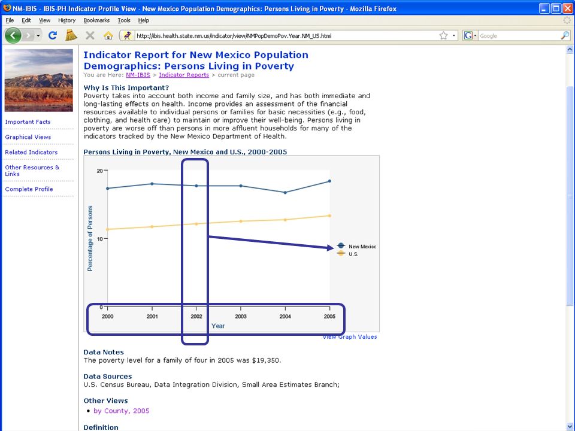Click the vertical scrollbar down arrow
Viewport: 575px width, 431px height.
point(570,426)
